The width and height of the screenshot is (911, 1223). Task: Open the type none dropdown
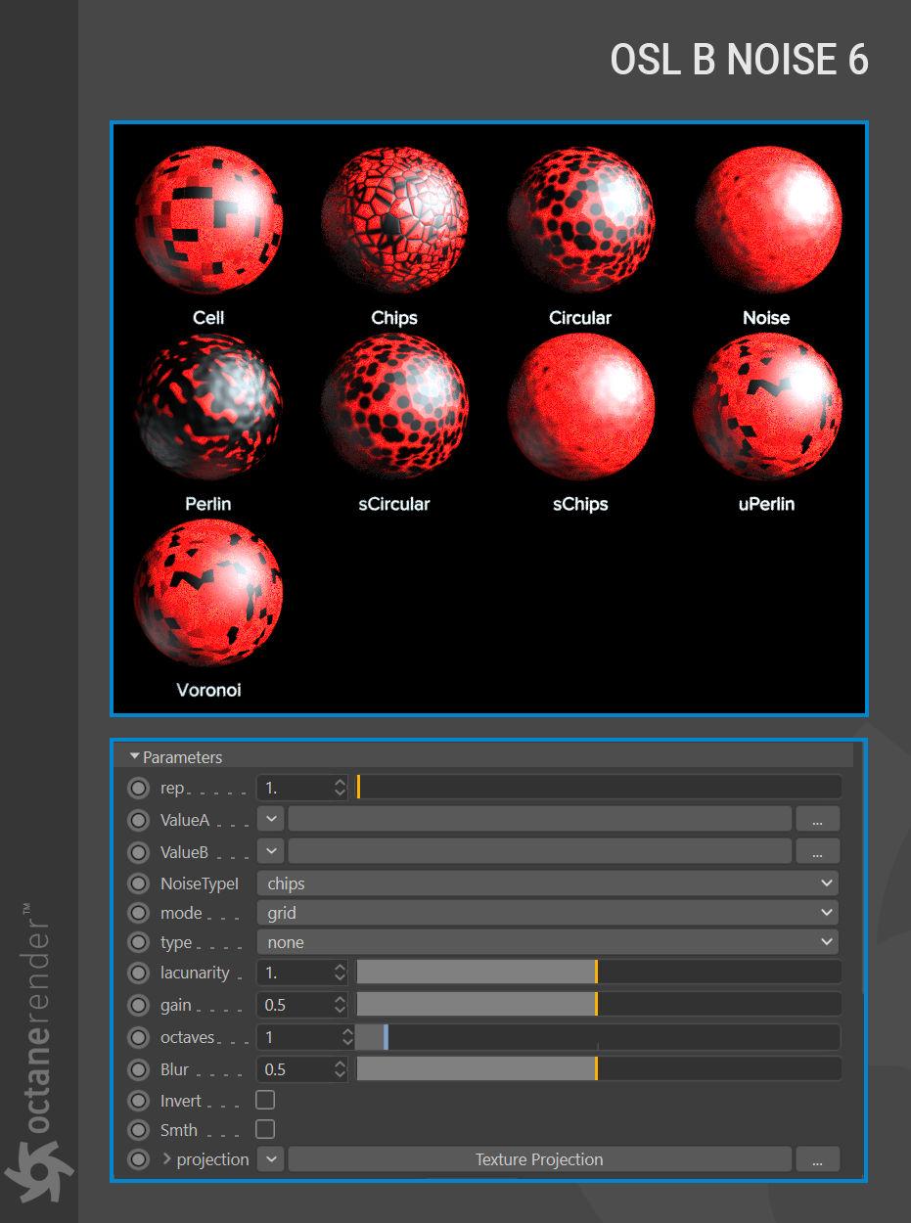click(x=548, y=942)
